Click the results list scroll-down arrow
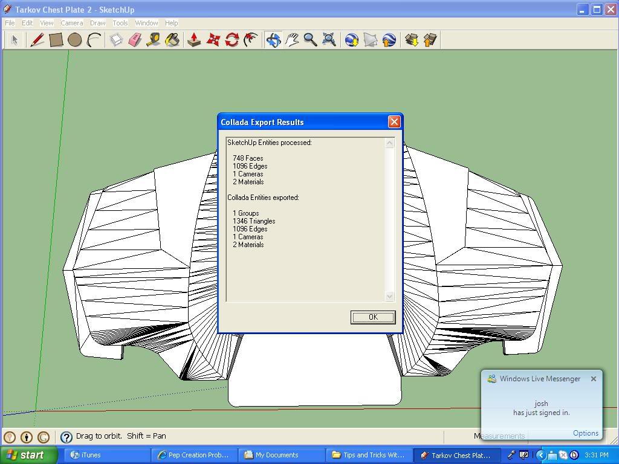Image resolution: width=619 pixels, height=464 pixels. (x=390, y=296)
